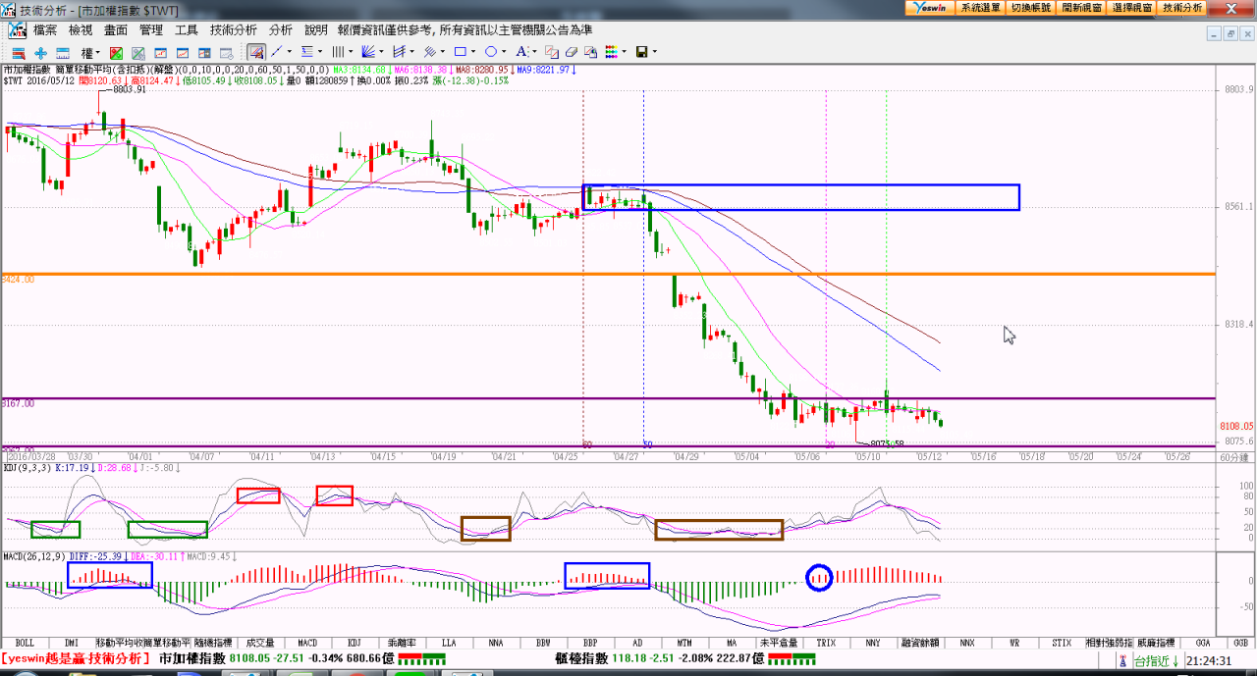Screen dimensions: 1257x676
Task: Click the 系統選單 button
Action: pos(980,7)
